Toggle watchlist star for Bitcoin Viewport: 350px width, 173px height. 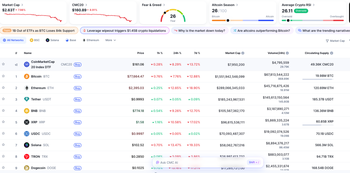point(3,76)
